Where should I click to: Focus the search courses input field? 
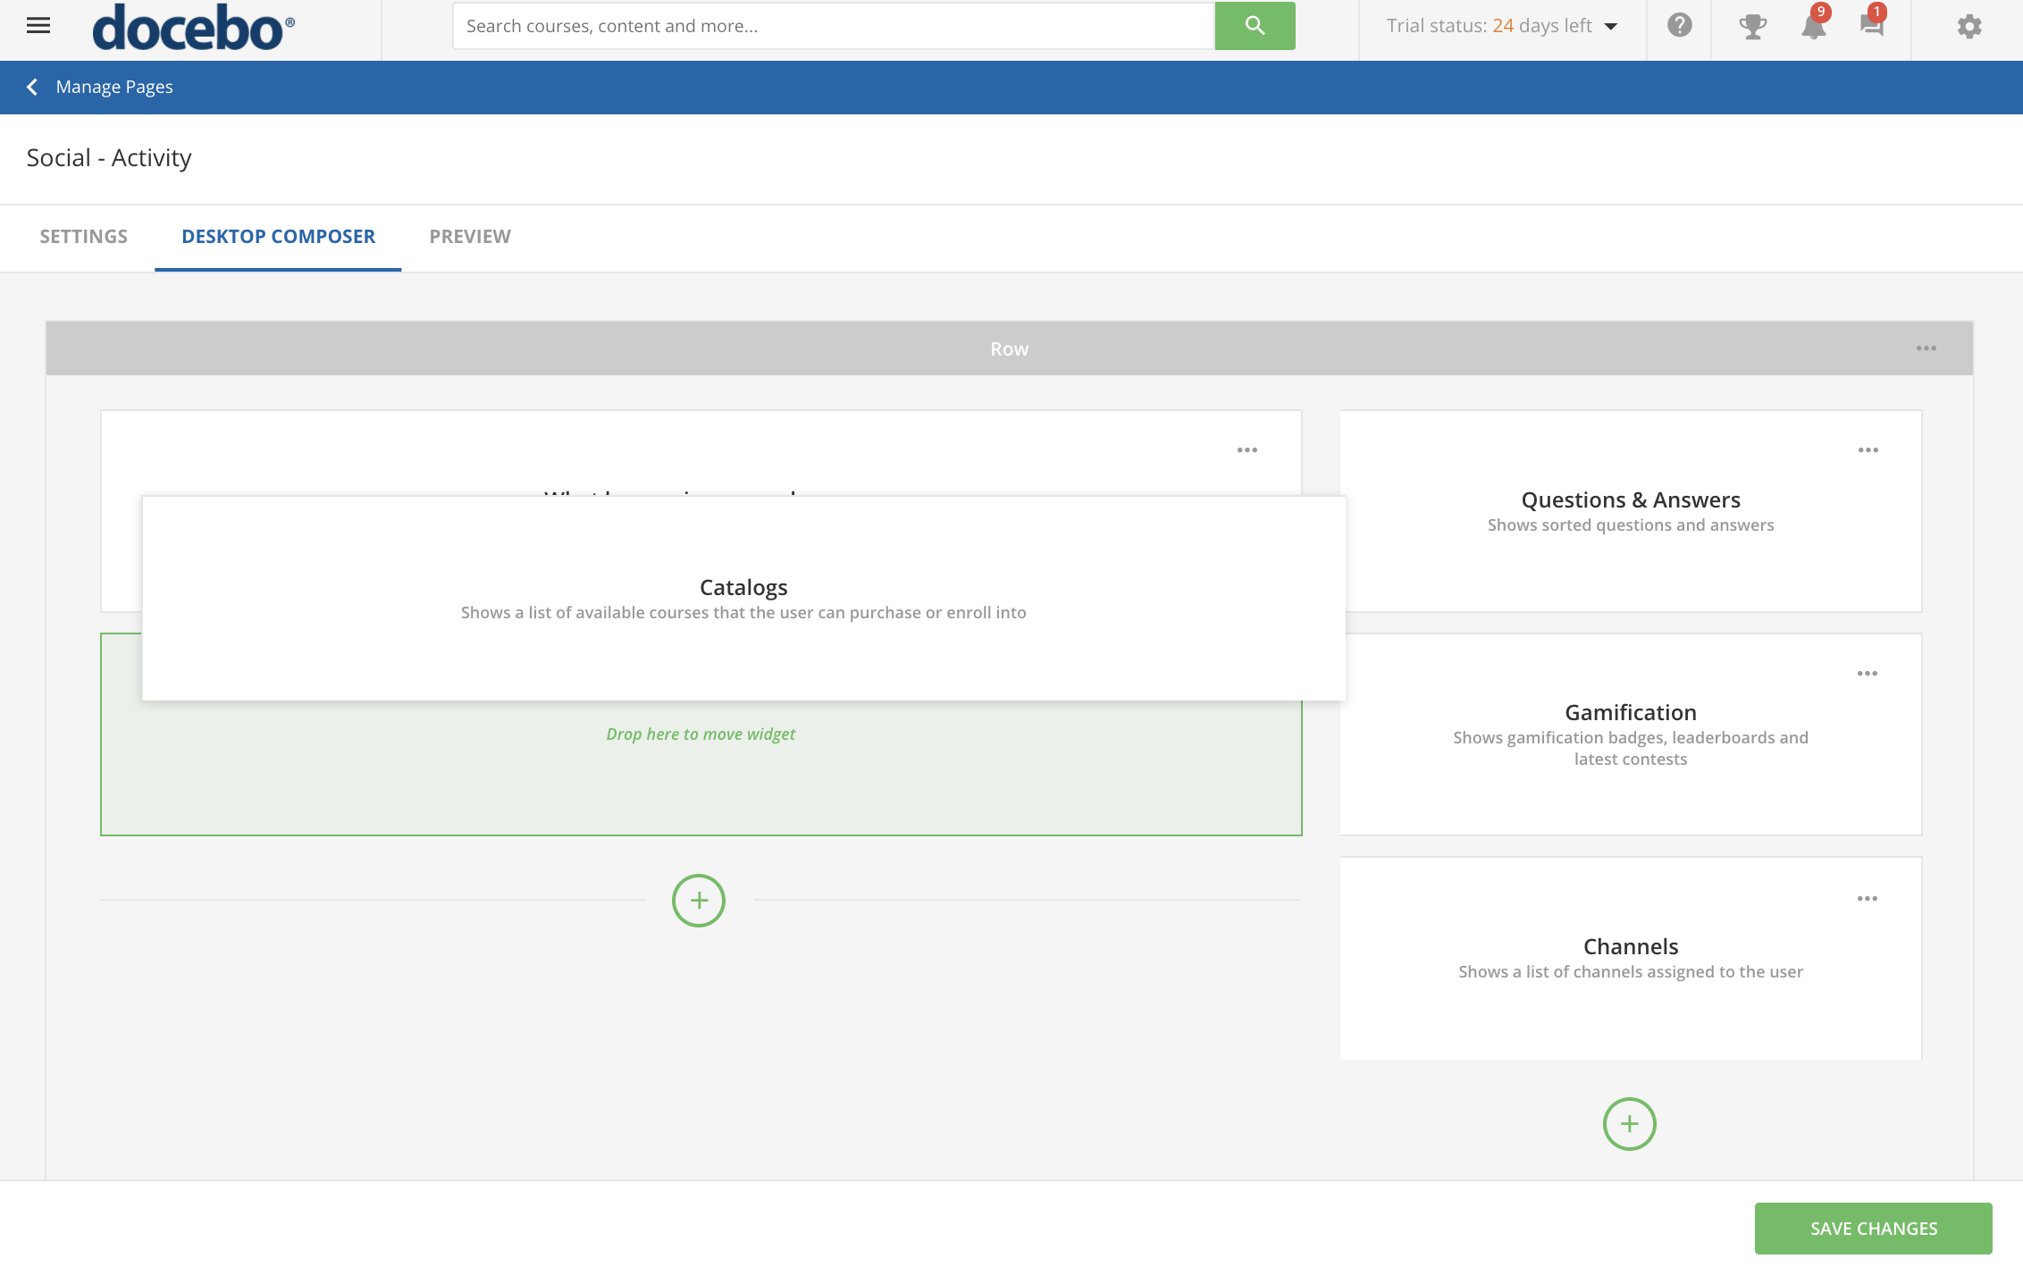(833, 26)
